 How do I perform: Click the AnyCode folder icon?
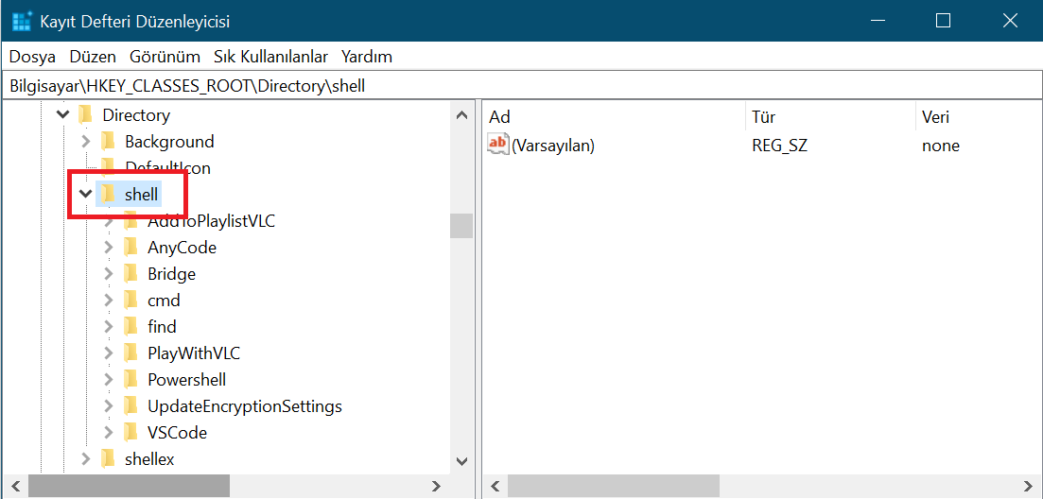coord(130,248)
